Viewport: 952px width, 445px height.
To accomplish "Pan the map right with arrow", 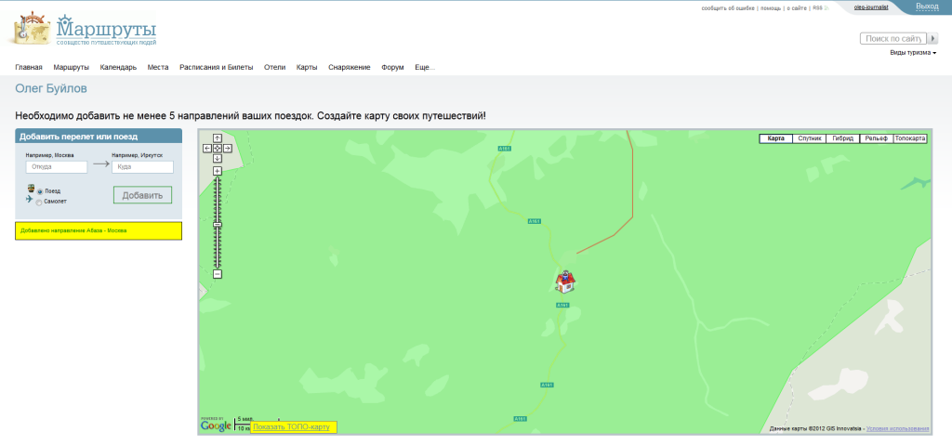I will pos(228,148).
